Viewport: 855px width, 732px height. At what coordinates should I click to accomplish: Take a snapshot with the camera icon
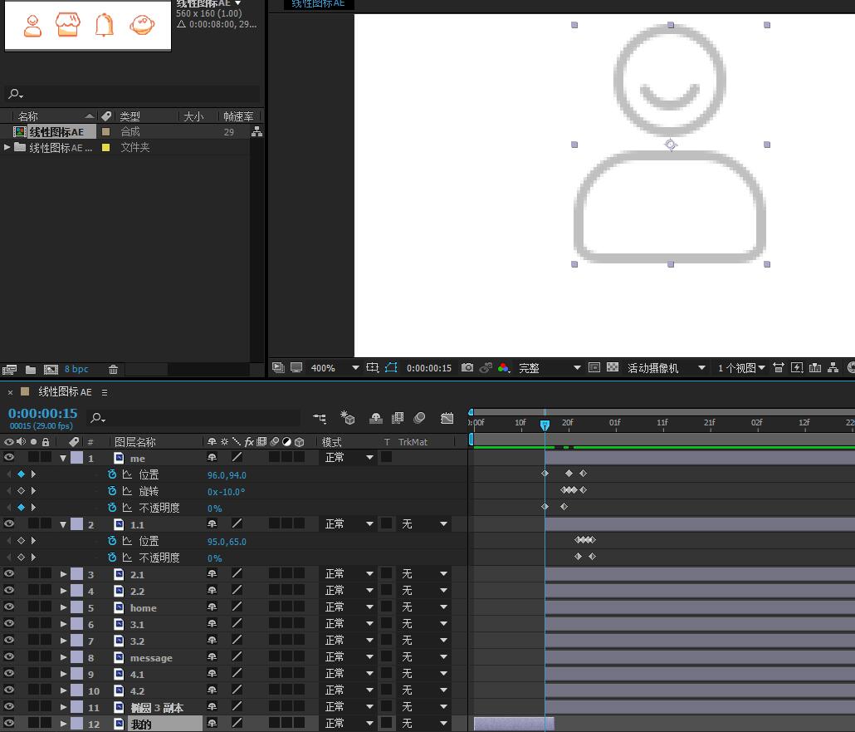[467, 368]
